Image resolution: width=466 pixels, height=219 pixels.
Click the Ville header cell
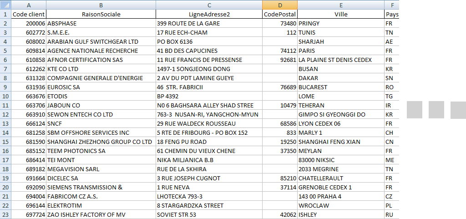(x=341, y=14)
